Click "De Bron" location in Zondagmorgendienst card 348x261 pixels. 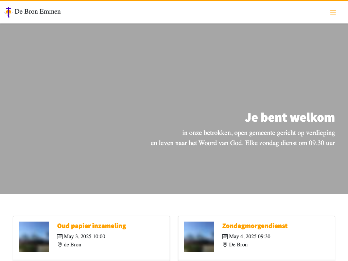click(x=238, y=245)
